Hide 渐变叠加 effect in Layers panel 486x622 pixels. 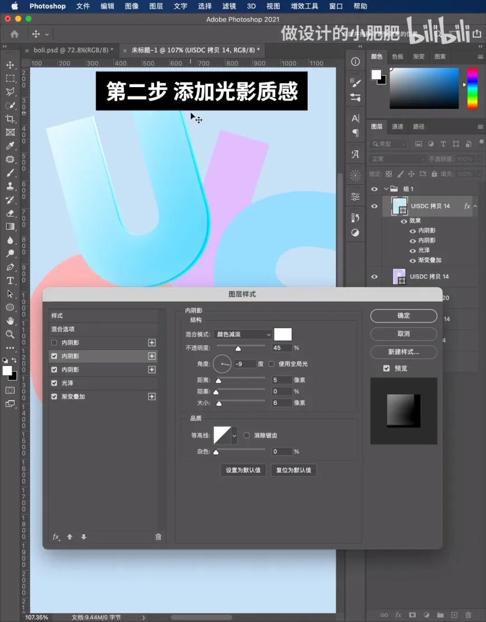click(x=413, y=260)
